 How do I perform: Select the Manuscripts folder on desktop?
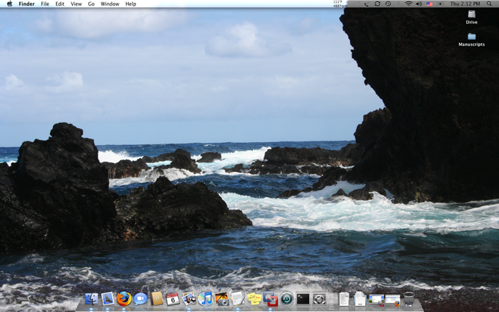click(x=471, y=37)
